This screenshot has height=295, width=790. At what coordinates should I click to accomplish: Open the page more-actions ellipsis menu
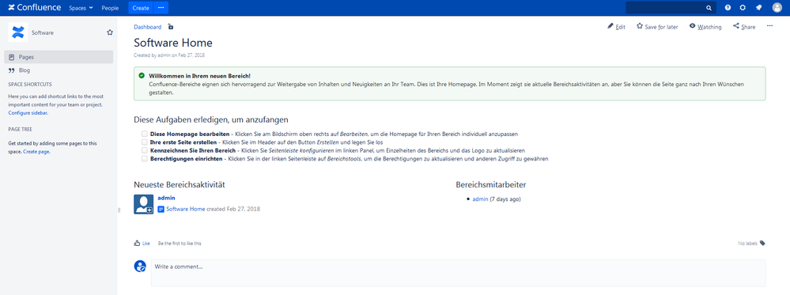(770, 26)
